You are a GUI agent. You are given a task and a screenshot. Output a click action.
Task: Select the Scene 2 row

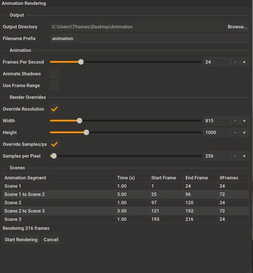[x=126, y=203]
